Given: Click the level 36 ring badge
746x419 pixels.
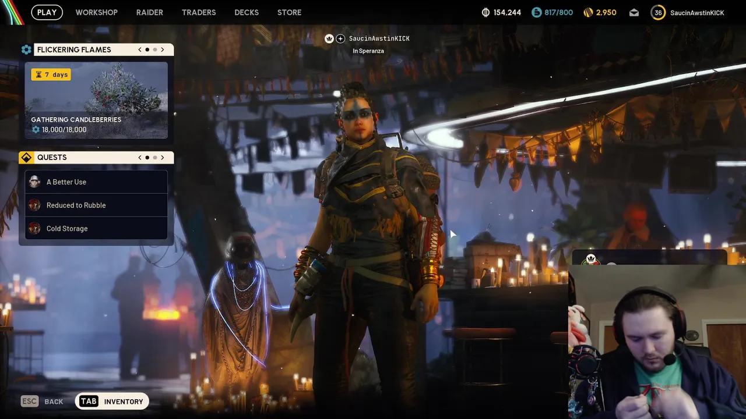Looking at the screenshot, I should coord(658,12).
